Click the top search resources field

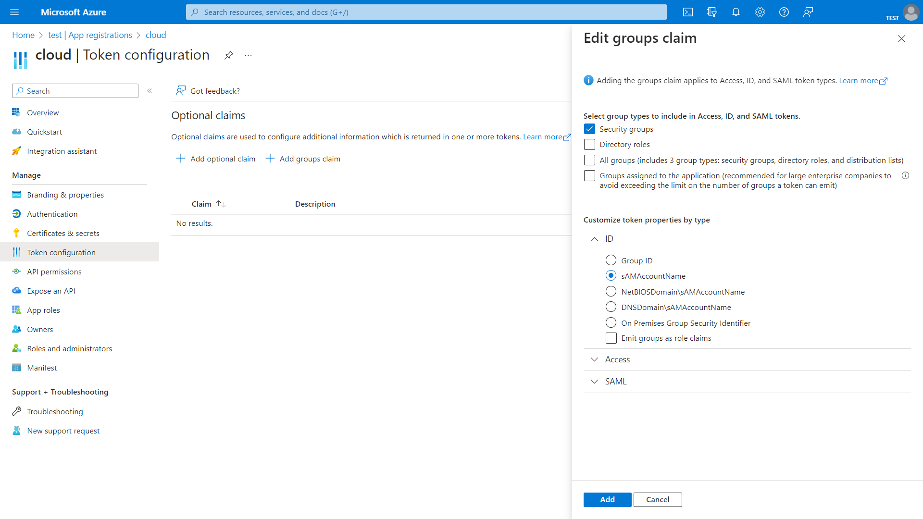click(x=426, y=12)
